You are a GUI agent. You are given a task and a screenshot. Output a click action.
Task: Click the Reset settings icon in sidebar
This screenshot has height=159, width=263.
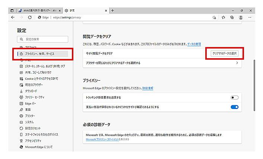tap(21, 128)
